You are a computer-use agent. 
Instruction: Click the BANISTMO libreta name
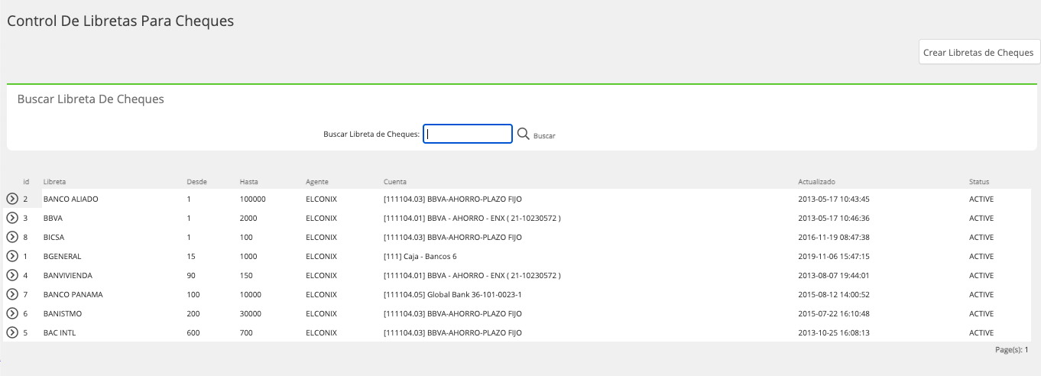coord(63,313)
